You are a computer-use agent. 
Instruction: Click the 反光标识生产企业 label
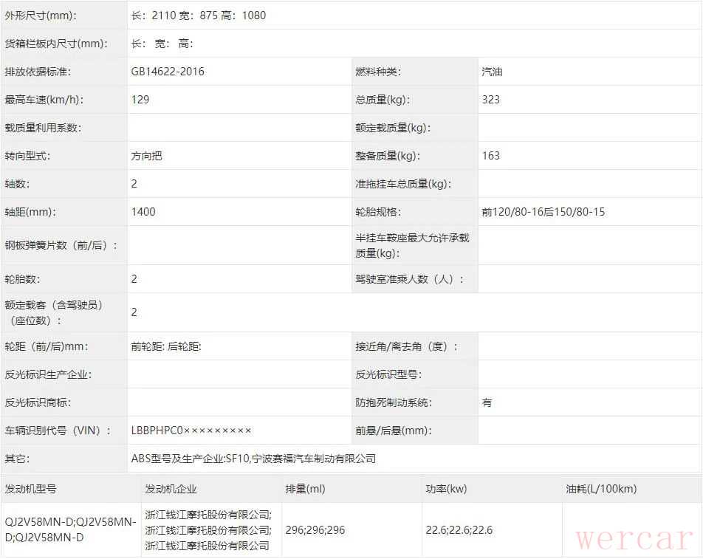point(48,374)
